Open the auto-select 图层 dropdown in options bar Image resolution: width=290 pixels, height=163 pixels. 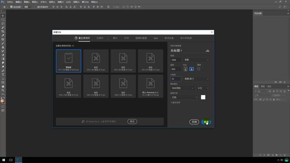(28, 7)
